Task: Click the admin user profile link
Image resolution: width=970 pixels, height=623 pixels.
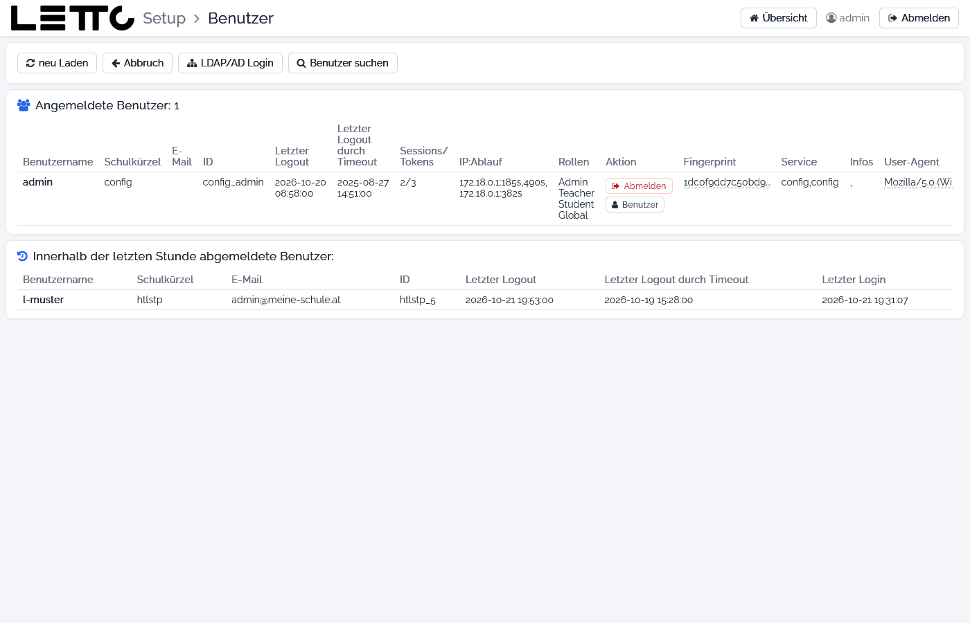Action: (848, 18)
